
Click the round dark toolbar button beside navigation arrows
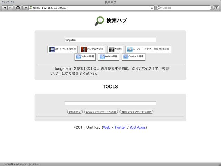pos(18,8)
